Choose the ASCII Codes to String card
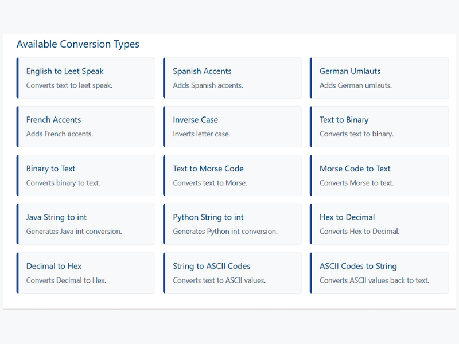Image resolution: width=459 pixels, height=344 pixels. coord(379,273)
